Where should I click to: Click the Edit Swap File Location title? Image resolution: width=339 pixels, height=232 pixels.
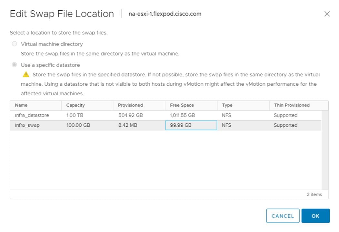coord(62,14)
